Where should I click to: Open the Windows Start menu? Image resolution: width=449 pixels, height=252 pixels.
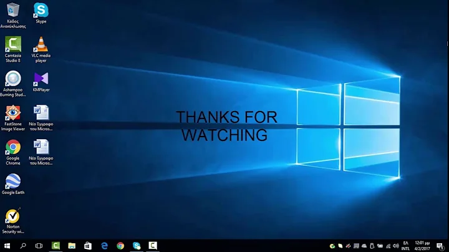click(7, 246)
